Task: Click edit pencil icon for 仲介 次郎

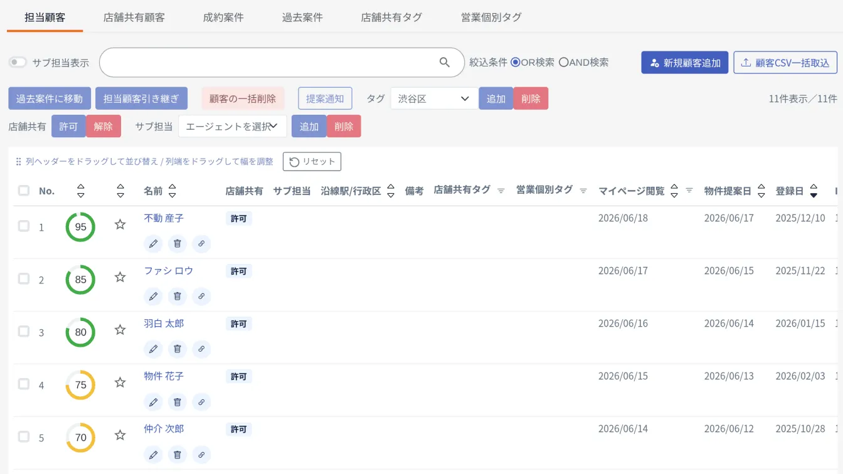Action: click(x=153, y=455)
